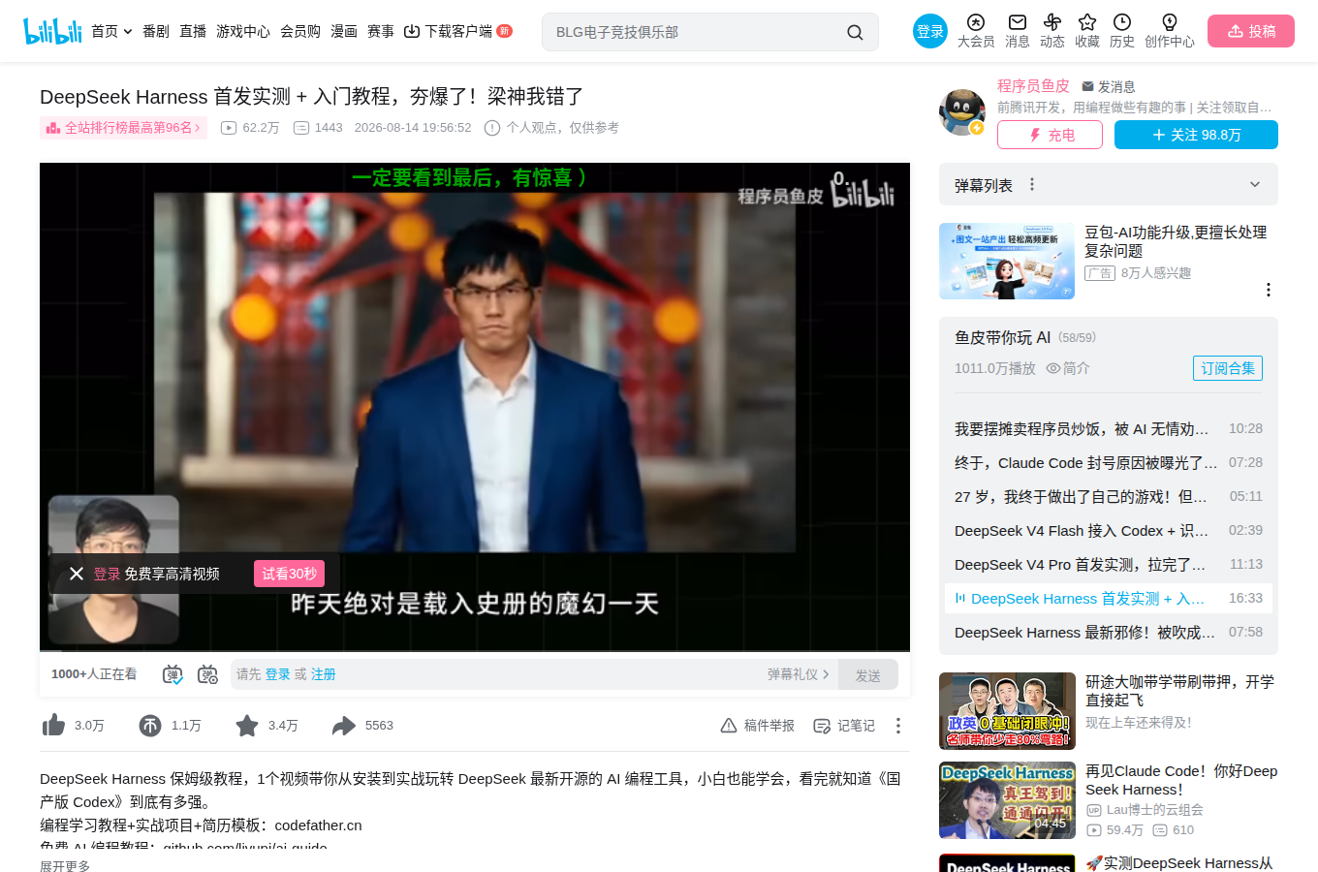Play episode DeepSeek V4 Pro 首发实测
The width and height of the screenshot is (1318, 872).
[x=1109, y=564]
